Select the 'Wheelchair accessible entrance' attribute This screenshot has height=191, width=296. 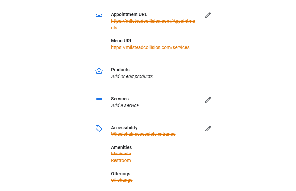pos(143,134)
